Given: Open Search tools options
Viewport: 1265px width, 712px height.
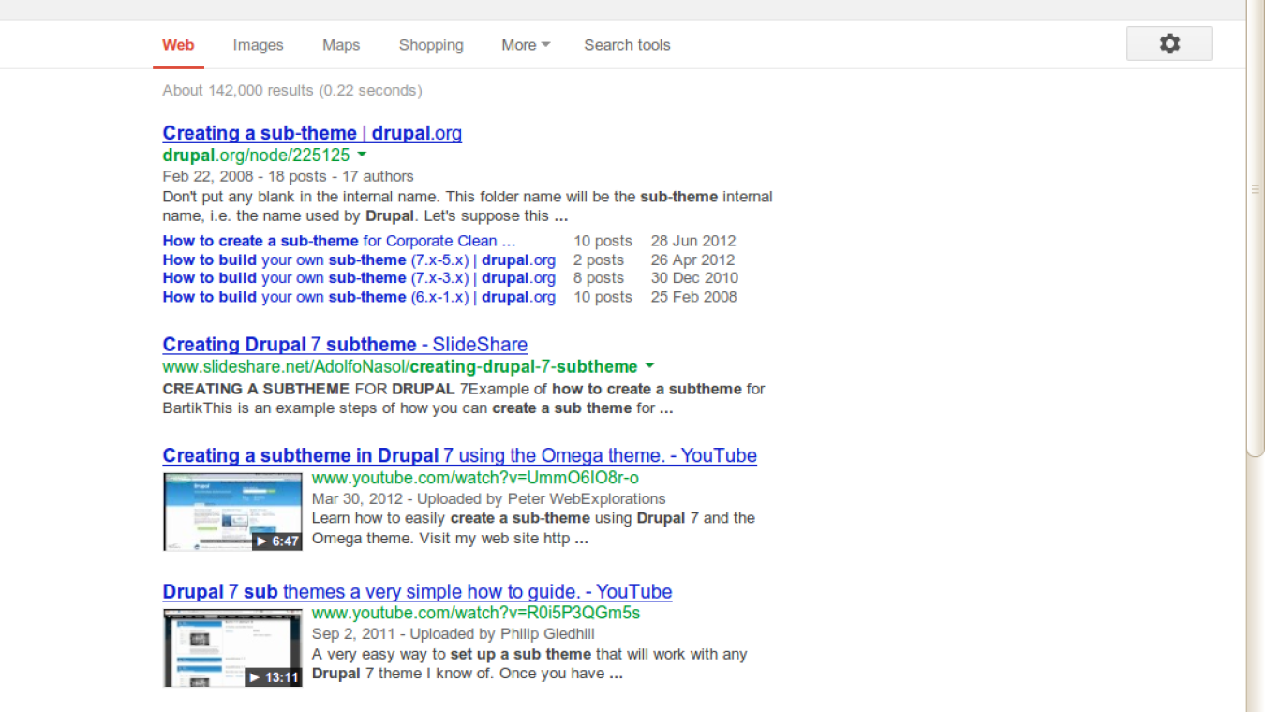Looking at the screenshot, I should (627, 45).
